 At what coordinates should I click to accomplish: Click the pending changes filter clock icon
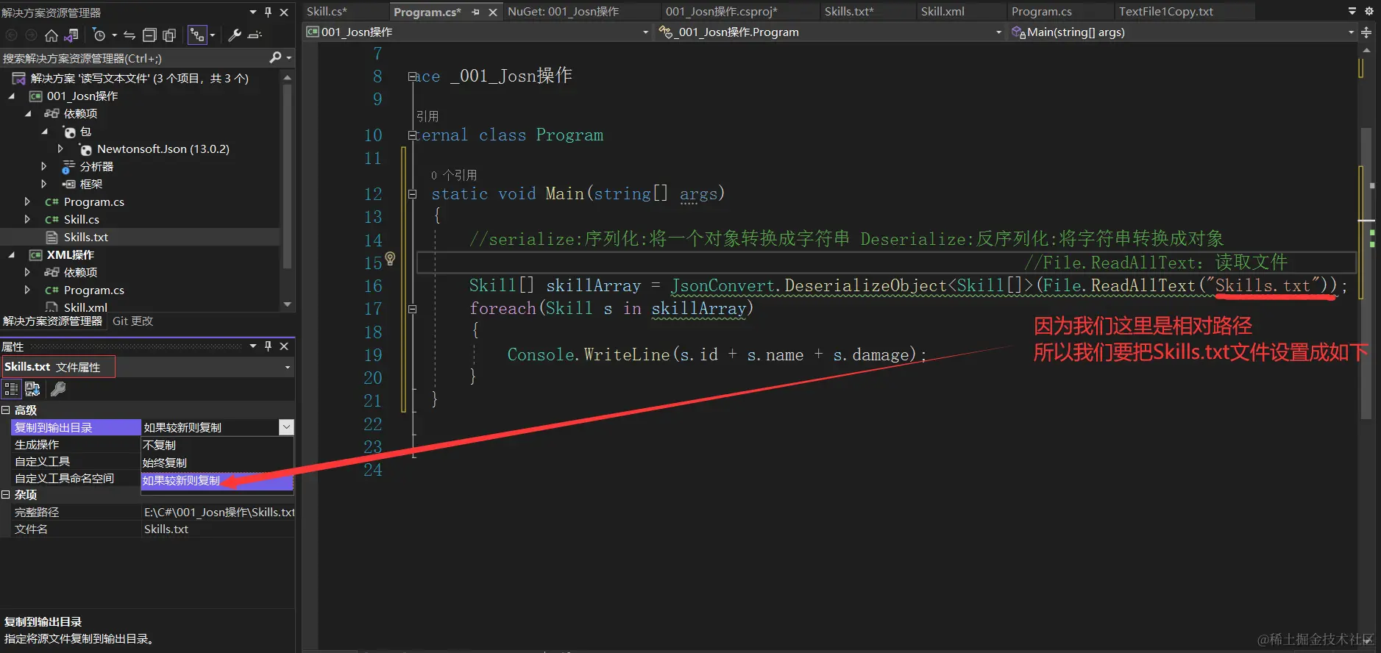pyautogui.click(x=99, y=35)
